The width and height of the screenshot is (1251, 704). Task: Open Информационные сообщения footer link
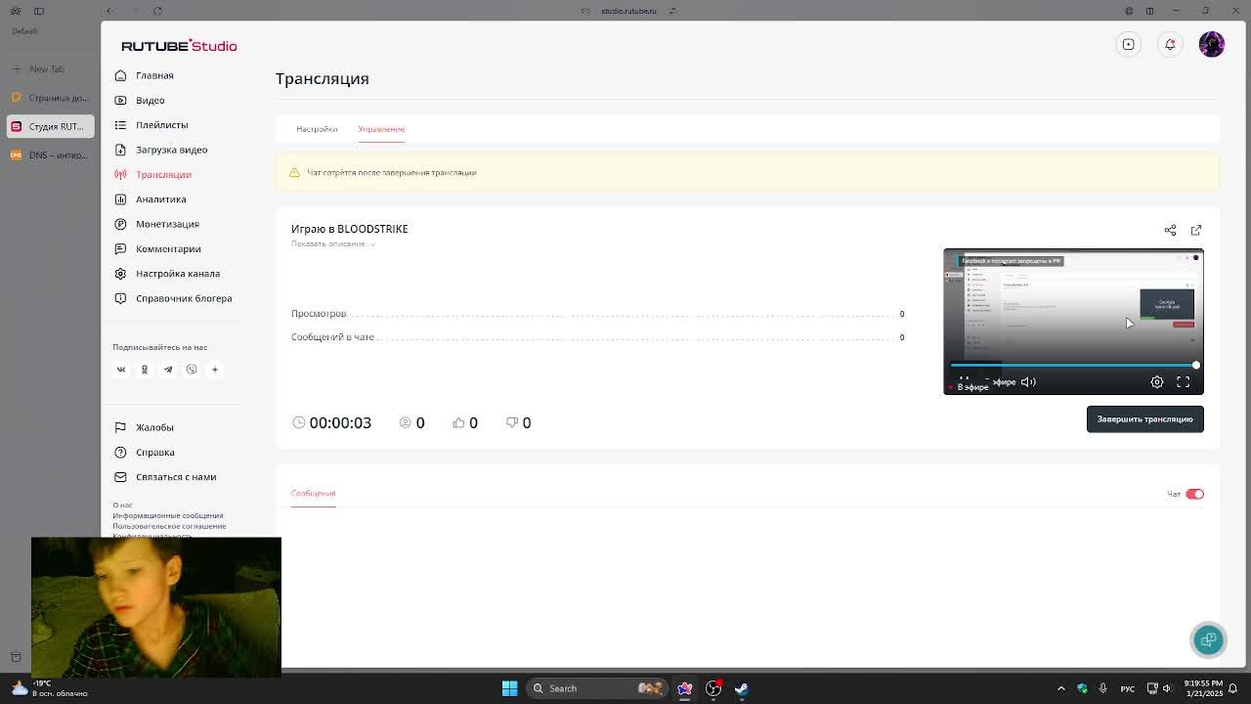[x=168, y=515]
